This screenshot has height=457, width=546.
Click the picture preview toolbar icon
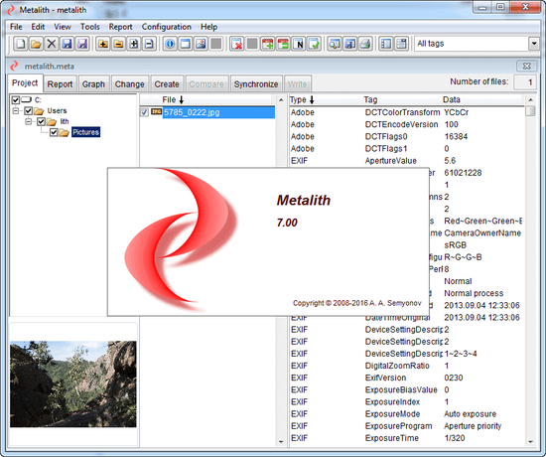coord(201,44)
